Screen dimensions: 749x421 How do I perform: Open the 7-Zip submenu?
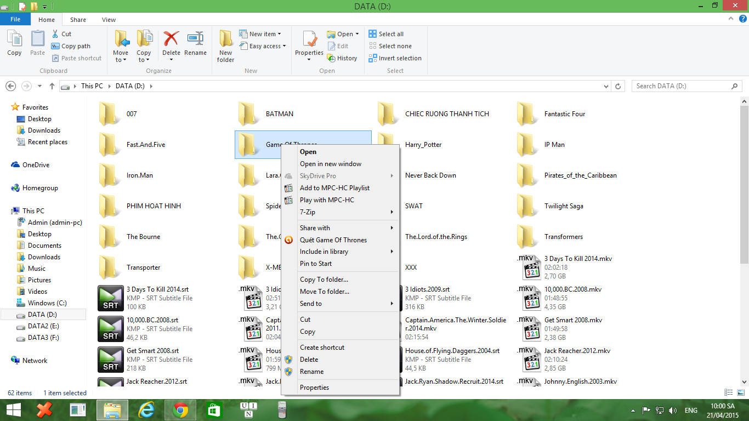coord(340,212)
